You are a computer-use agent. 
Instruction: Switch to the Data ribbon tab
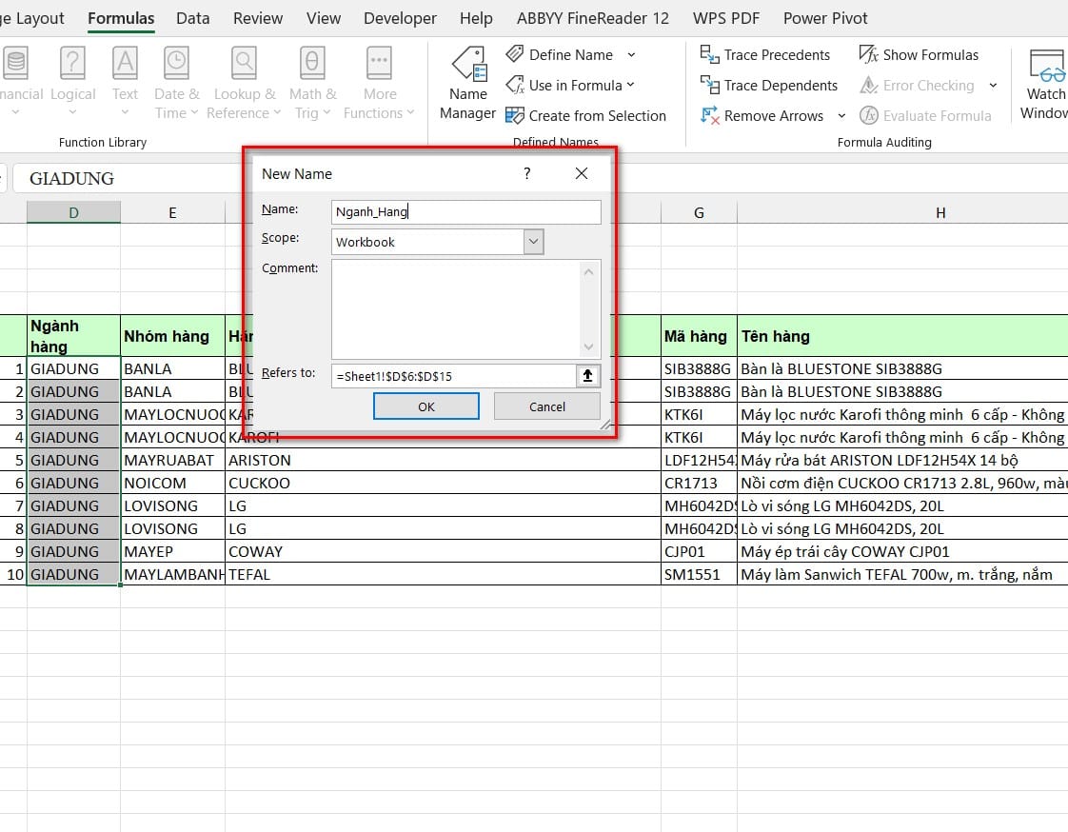pos(193,17)
